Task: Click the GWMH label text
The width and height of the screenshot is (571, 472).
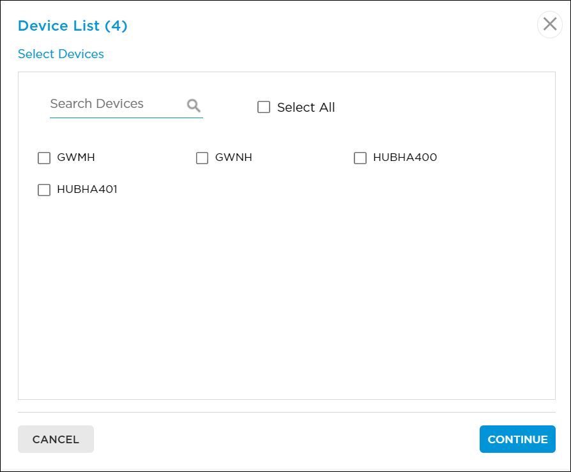Action: 75,157
